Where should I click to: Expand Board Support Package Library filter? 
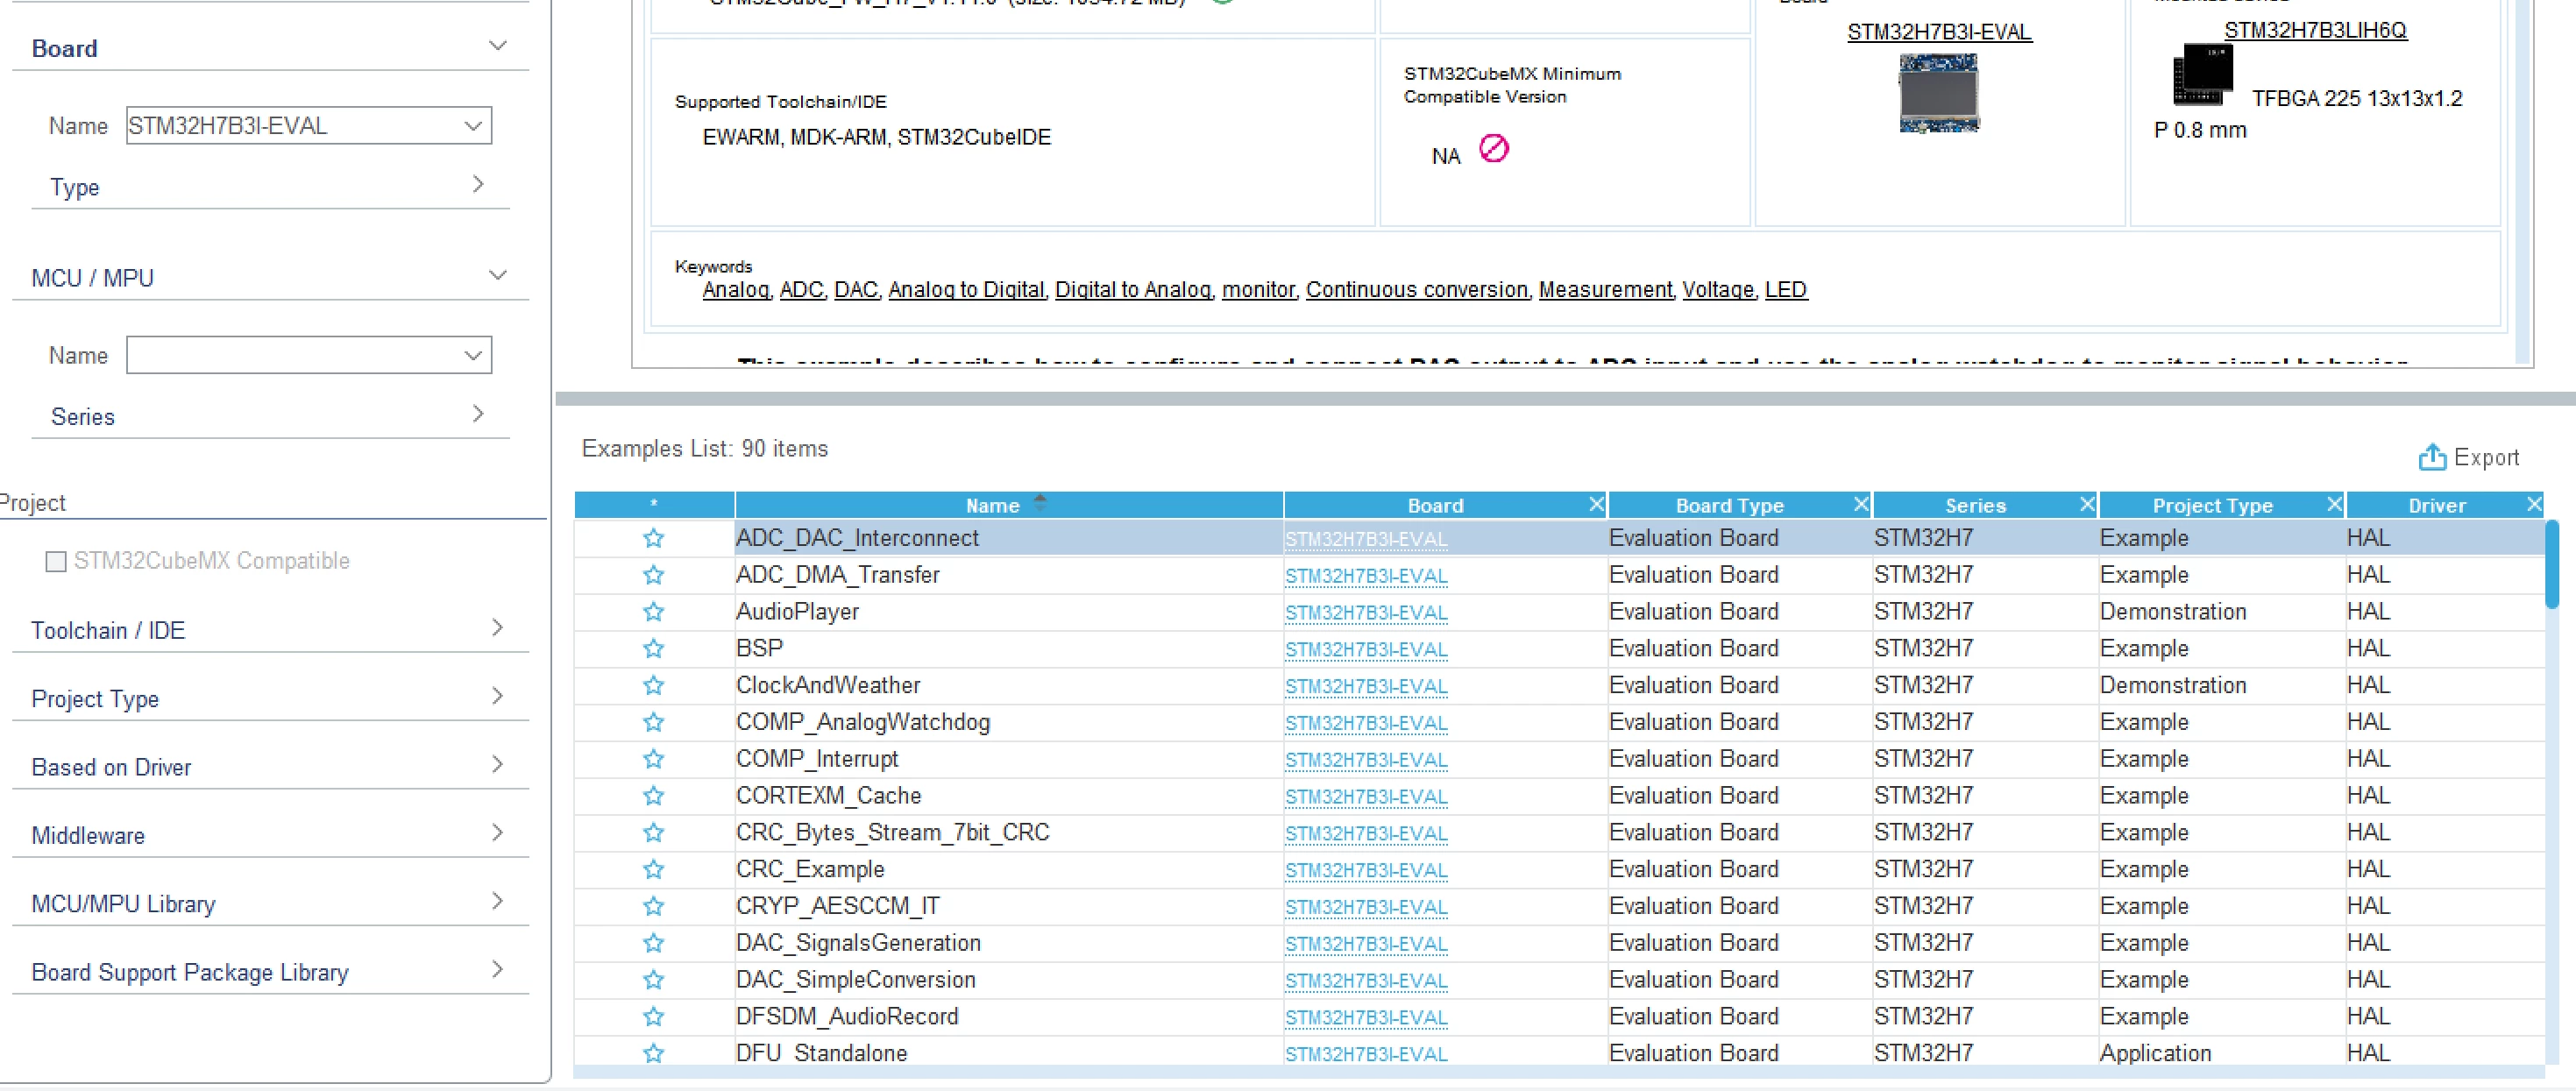[497, 970]
